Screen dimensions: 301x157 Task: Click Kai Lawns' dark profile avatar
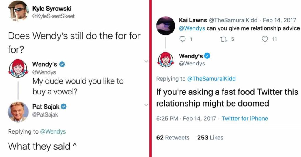pyautogui.click(x=165, y=26)
